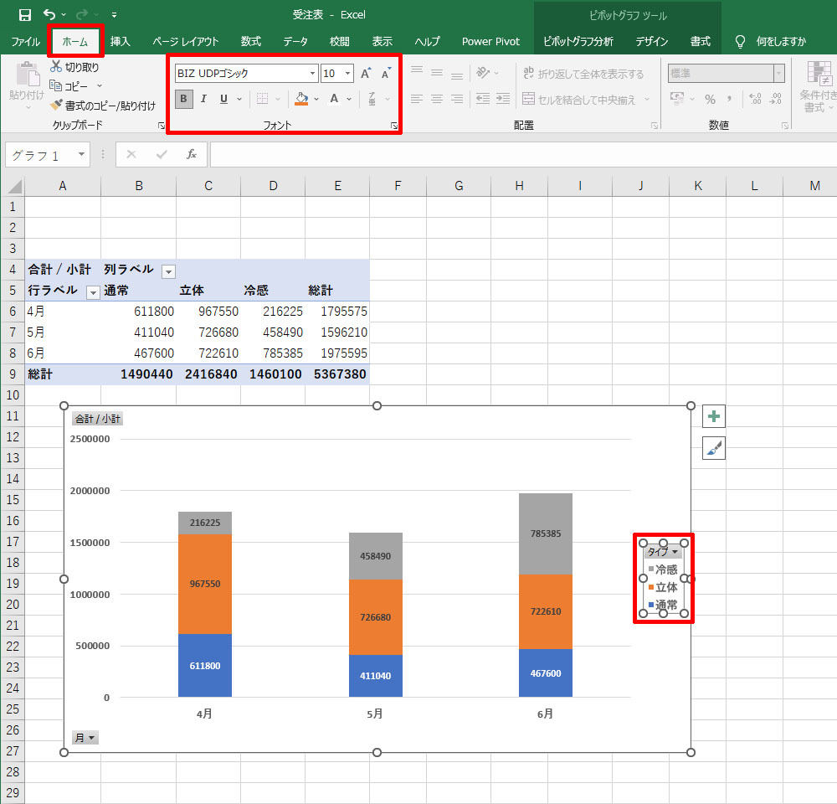
Task: Click decrease decimal places icon
Action: 776,99
